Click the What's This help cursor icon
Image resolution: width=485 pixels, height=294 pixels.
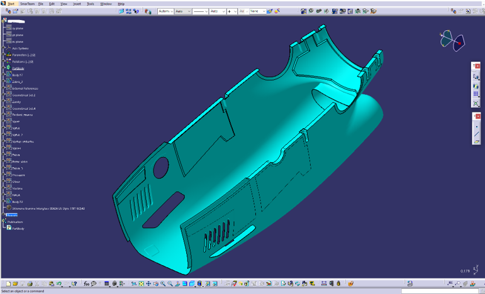click(74, 284)
